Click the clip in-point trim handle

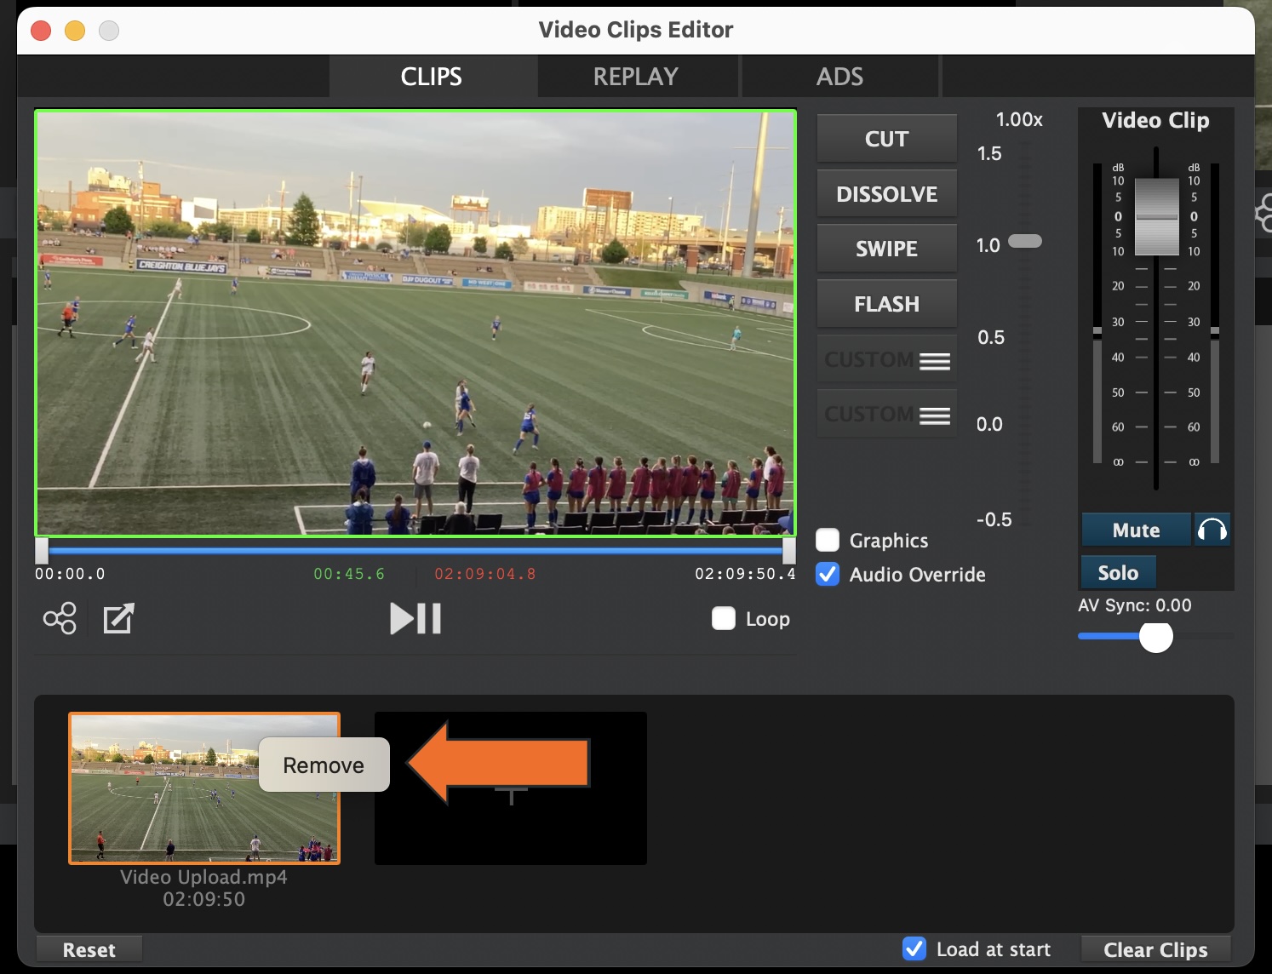tap(42, 551)
